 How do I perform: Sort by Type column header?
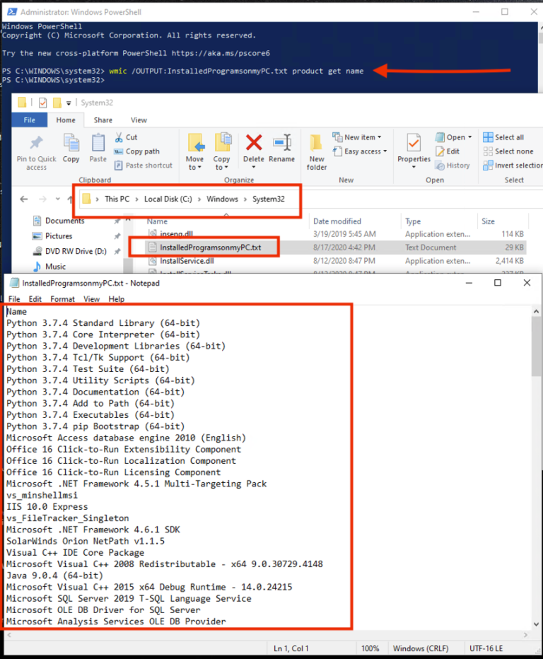(x=413, y=221)
